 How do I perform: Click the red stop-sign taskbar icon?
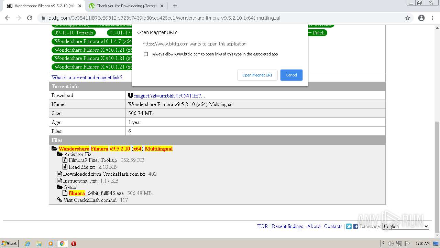point(74,244)
